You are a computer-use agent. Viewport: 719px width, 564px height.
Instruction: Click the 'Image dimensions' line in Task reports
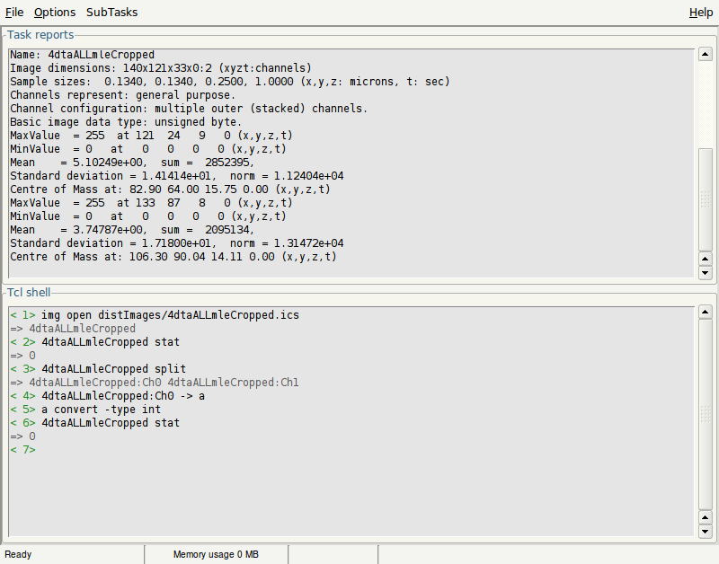click(x=160, y=68)
